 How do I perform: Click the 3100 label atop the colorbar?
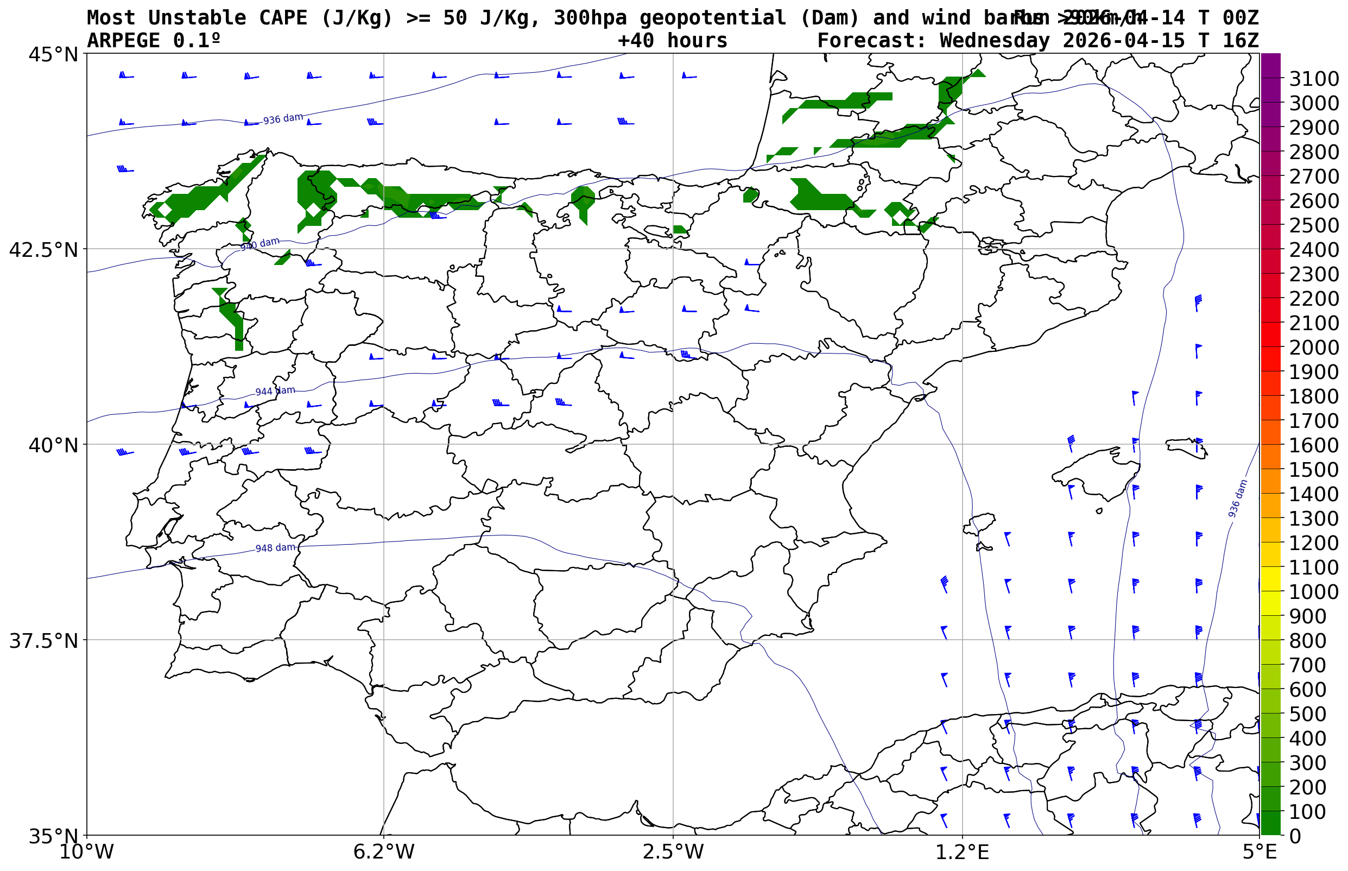(x=1313, y=79)
